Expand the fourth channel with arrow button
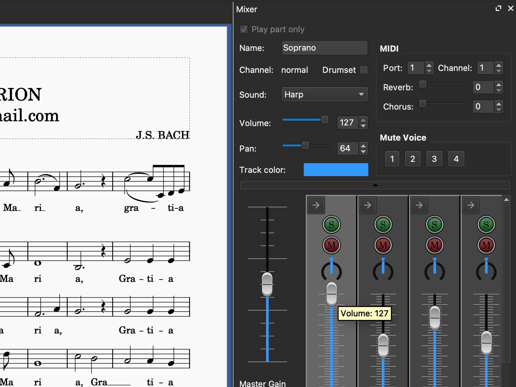The height and width of the screenshot is (387, 516). pyautogui.click(x=471, y=205)
